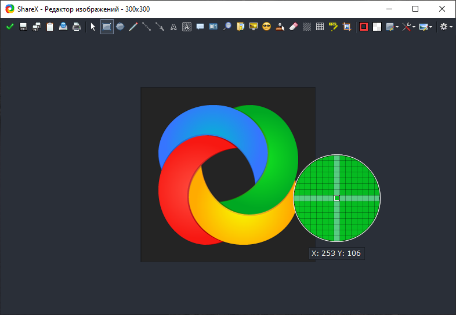Choose the Text outline tool
This screenshot has width=456, height=315.
click(x=173, y=27)
